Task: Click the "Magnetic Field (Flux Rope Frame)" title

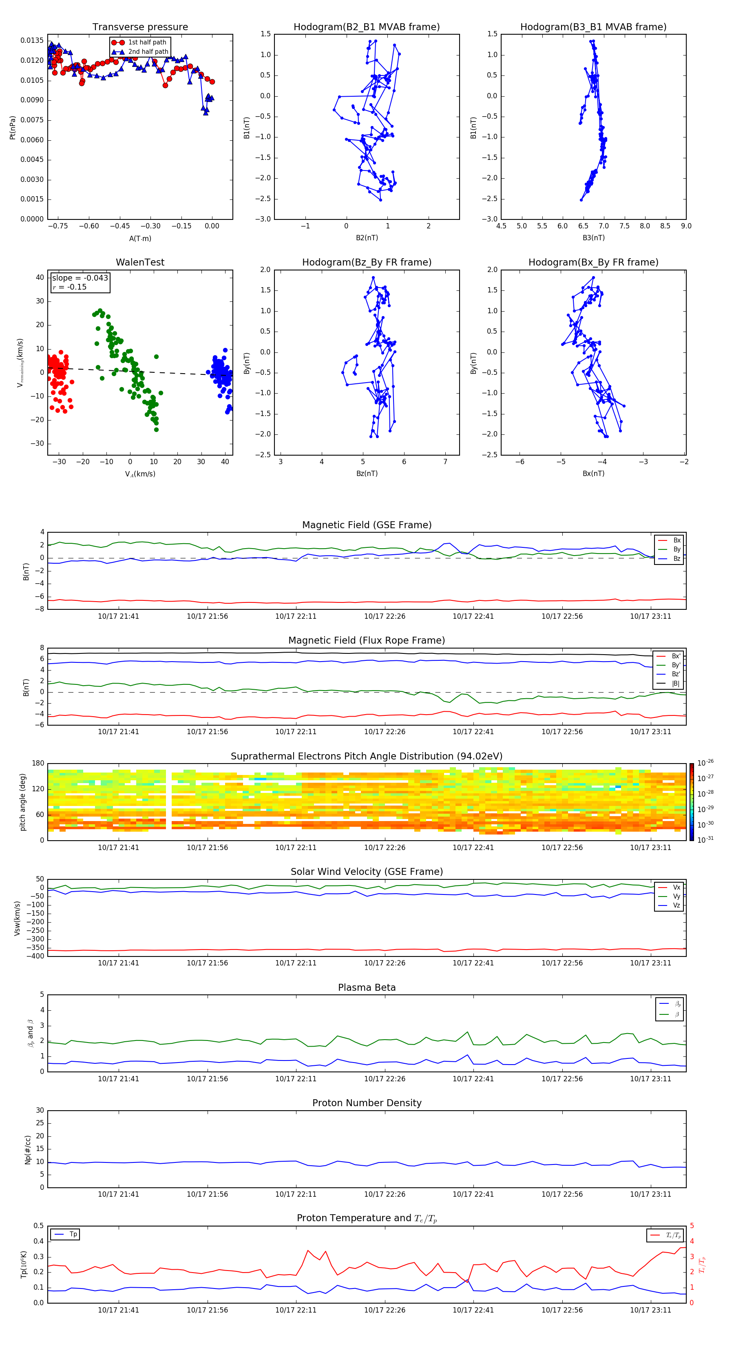Action: click(x=367, y=641)
